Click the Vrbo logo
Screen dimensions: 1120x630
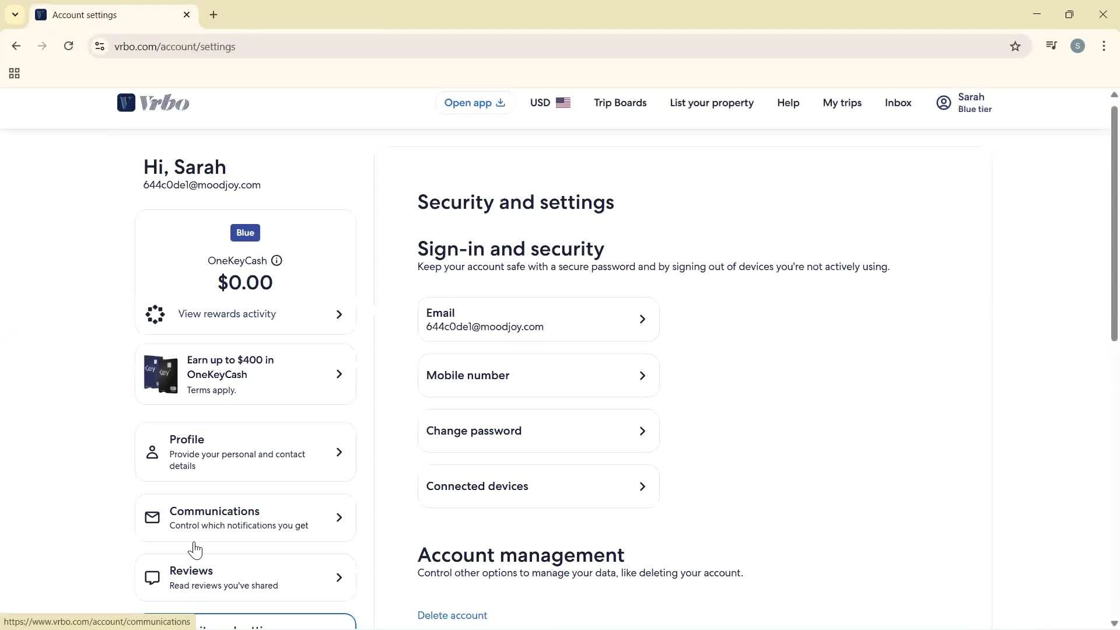[153, 103]
